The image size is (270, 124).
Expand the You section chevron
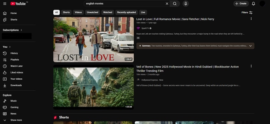click(x=10, y=47)
